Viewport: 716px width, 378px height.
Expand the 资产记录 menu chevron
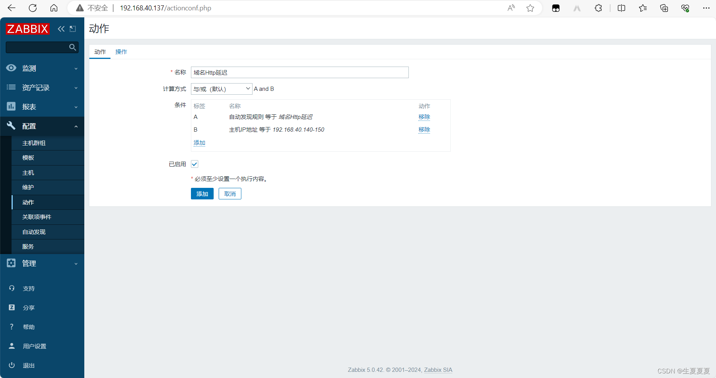[76, 88]
